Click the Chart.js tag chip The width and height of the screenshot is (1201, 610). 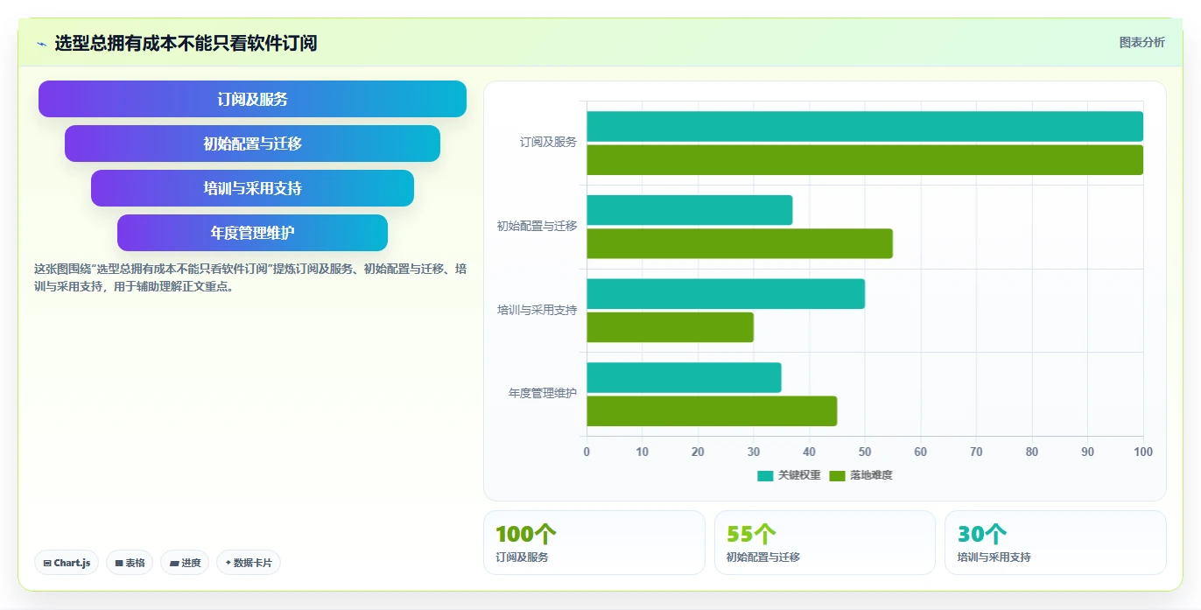(x=67, y=563)
